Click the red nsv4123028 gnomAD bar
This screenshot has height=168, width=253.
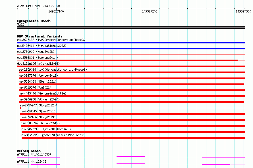point(133,138)
